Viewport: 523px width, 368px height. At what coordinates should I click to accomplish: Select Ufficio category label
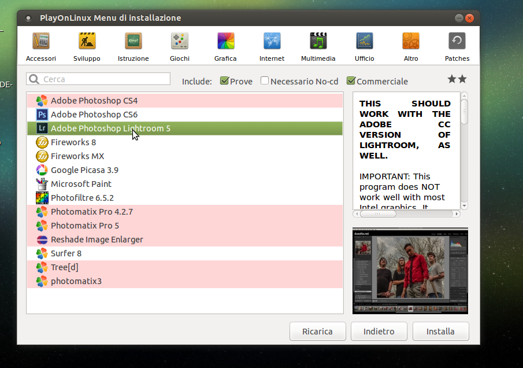[365, 58]
